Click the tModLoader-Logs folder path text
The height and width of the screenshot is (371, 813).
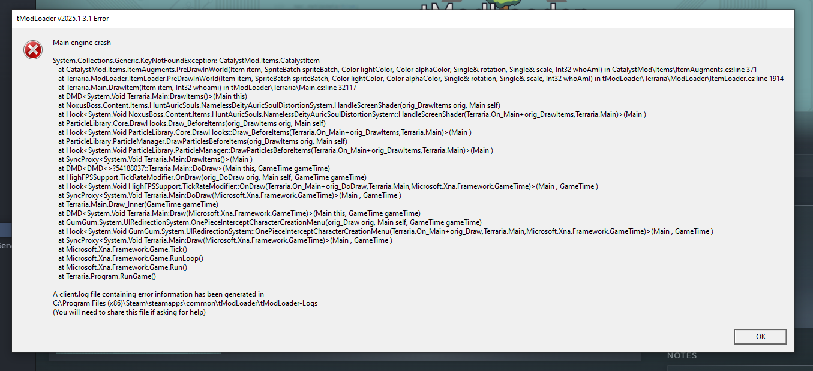[x=185, y=303]
